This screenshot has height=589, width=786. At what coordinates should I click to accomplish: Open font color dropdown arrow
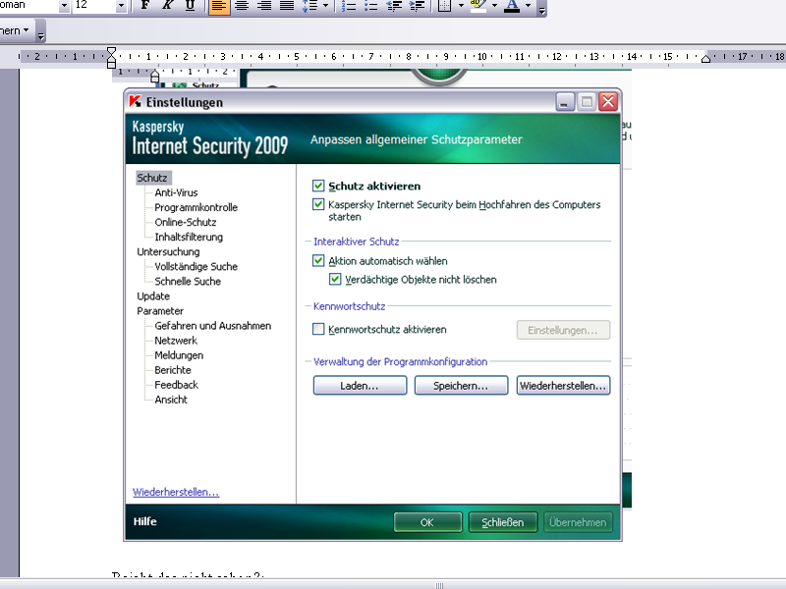point(528,6)
